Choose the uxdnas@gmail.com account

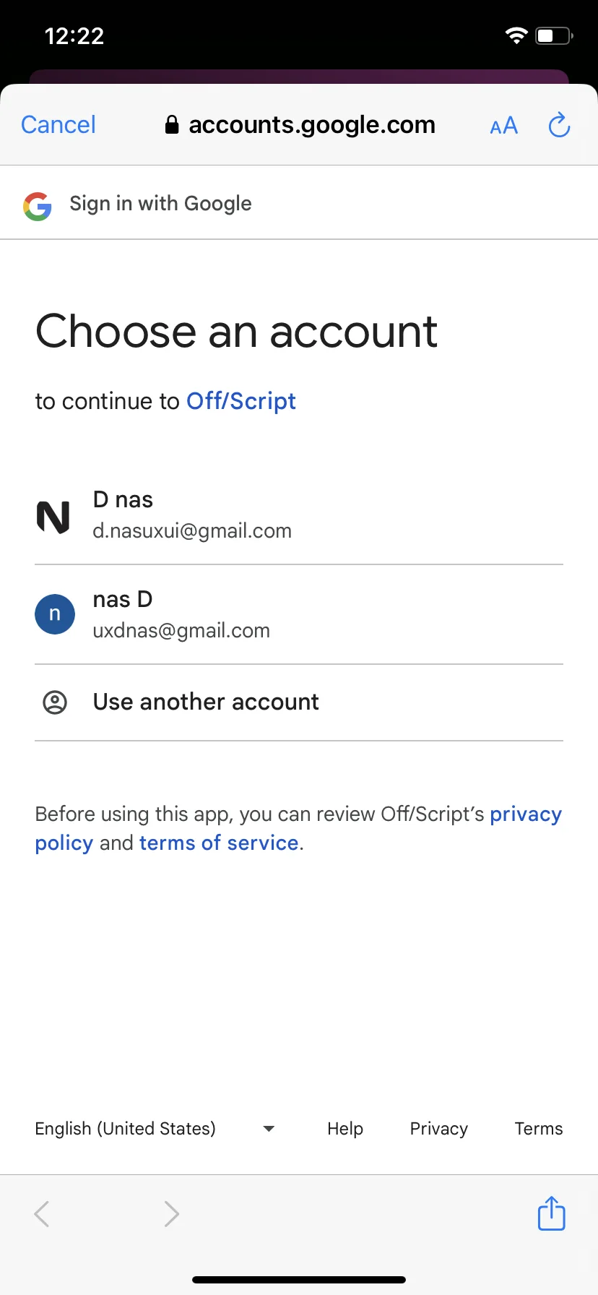299,614
